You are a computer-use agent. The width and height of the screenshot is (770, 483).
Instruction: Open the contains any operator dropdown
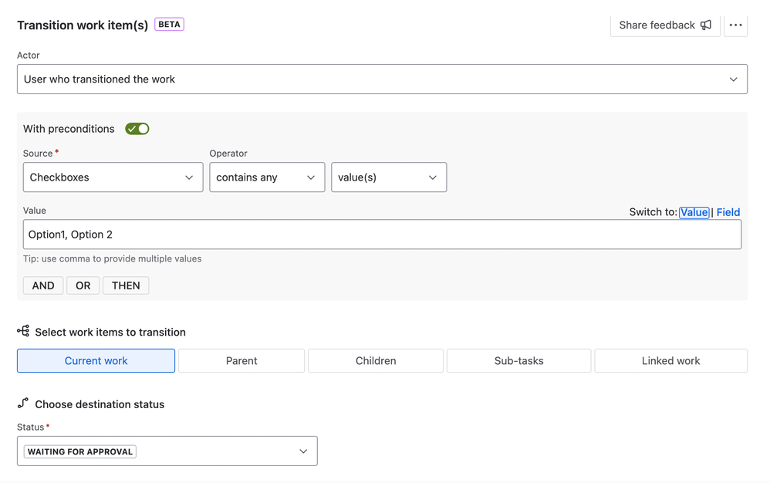(x=267, y=177)
